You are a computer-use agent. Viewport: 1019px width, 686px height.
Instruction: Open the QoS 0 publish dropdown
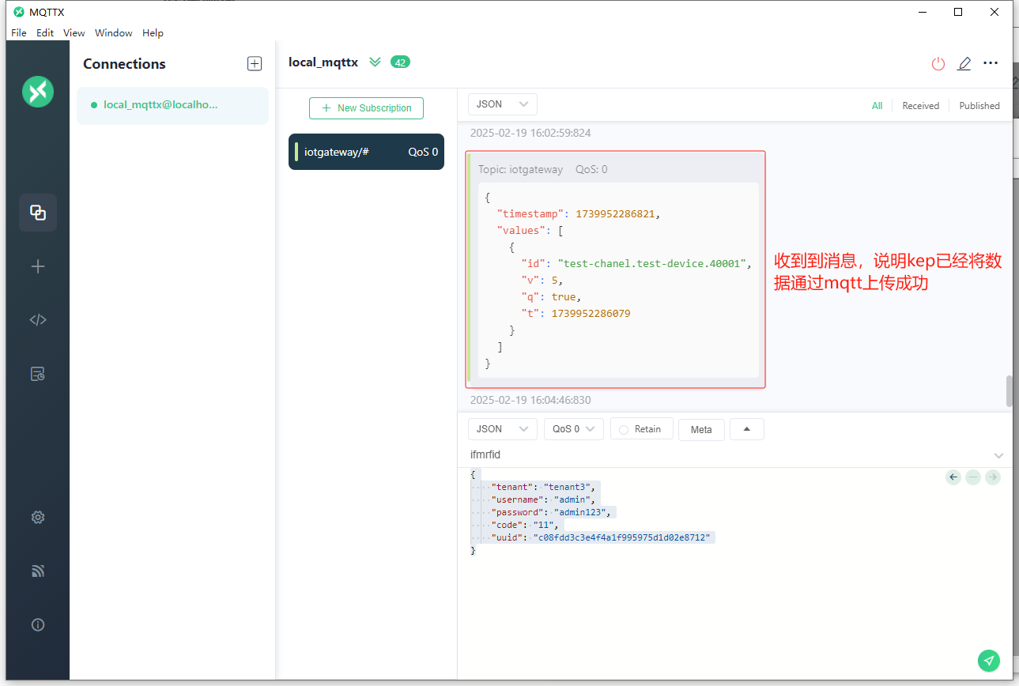point(574,429)
